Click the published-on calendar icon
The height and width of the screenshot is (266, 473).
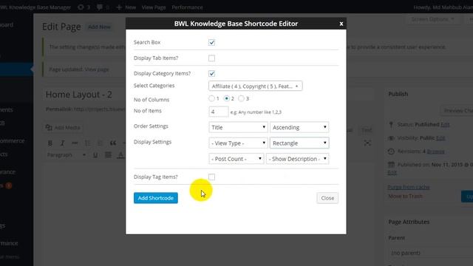(x=391, y=165)
